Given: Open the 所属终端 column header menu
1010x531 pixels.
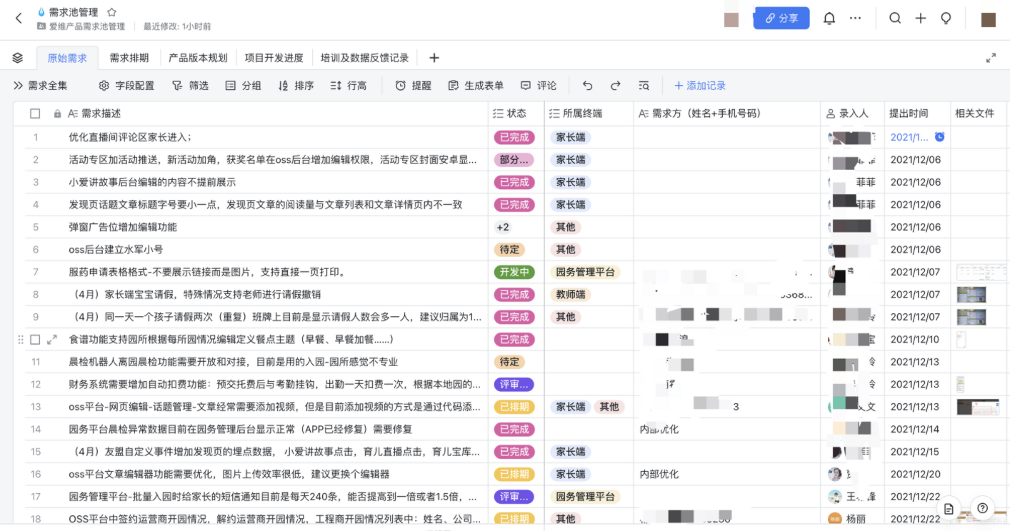Looking at the screenshot, I should [589, 113].
